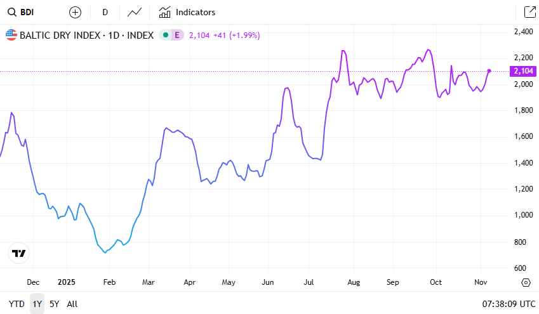Switch to the YTD range tab
Screen dimensions: 539x314
17,304
